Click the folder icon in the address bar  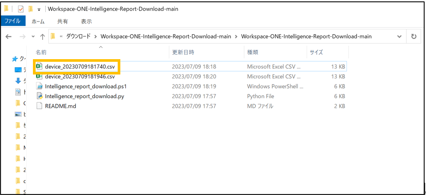[53, 36]
